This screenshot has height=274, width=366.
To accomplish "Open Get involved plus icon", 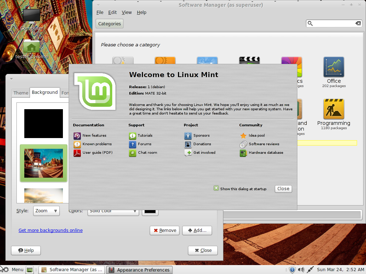I will 188,153.
